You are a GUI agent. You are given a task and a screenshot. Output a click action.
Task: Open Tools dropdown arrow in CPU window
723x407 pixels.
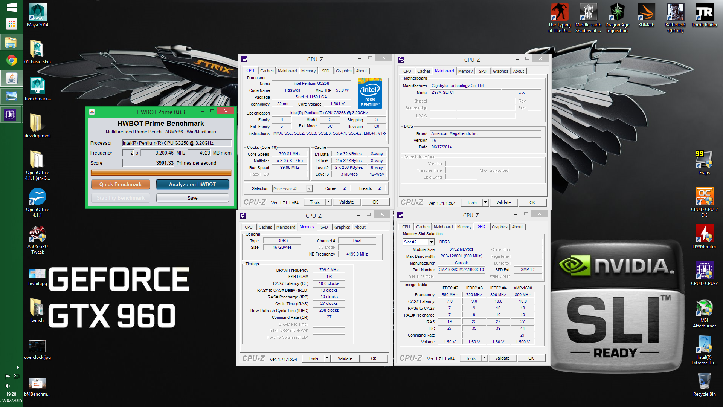(x=328, y=202)
